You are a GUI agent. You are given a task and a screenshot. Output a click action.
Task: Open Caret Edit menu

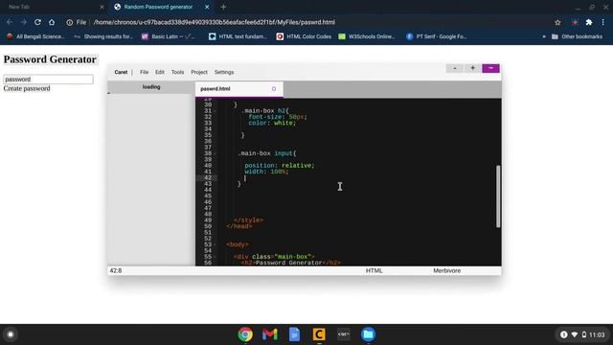160,73
